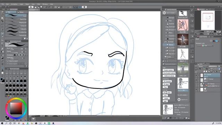Select the Mapping pen brush

(x=16, y=22)
